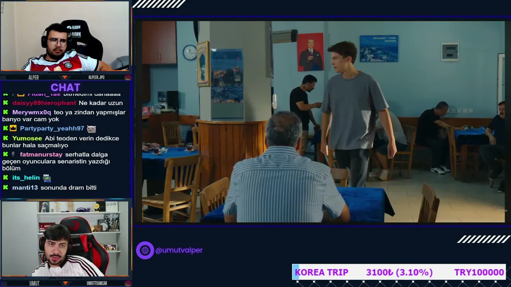This screenshot has height=287, width=511.
Task: Click the orange triangle between ALPER and ALPEER.JPG
Action: [x=65, y=77]
